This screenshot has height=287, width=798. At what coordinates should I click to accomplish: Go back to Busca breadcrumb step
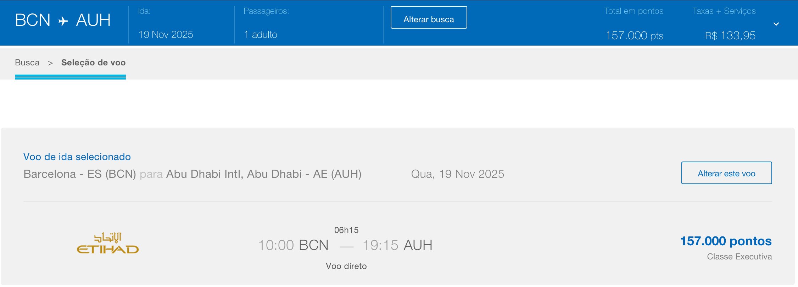[x=27, y=63]
